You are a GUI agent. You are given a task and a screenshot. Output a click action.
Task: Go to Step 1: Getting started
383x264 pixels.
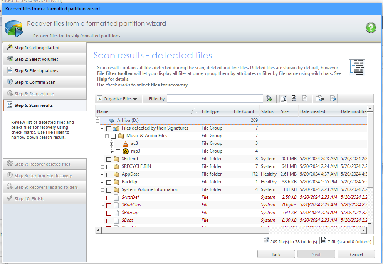click(45, 48)
